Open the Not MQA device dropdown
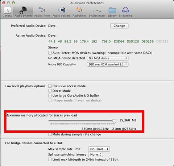 (108, 58)
